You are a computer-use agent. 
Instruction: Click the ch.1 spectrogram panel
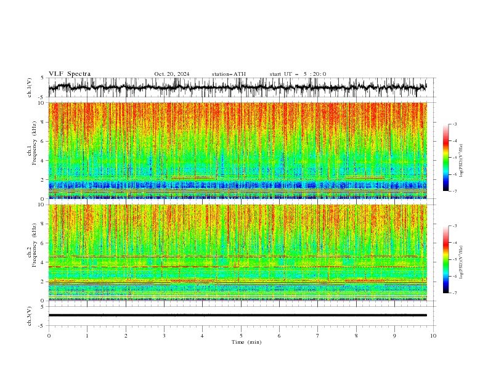[x=238, y=150]
